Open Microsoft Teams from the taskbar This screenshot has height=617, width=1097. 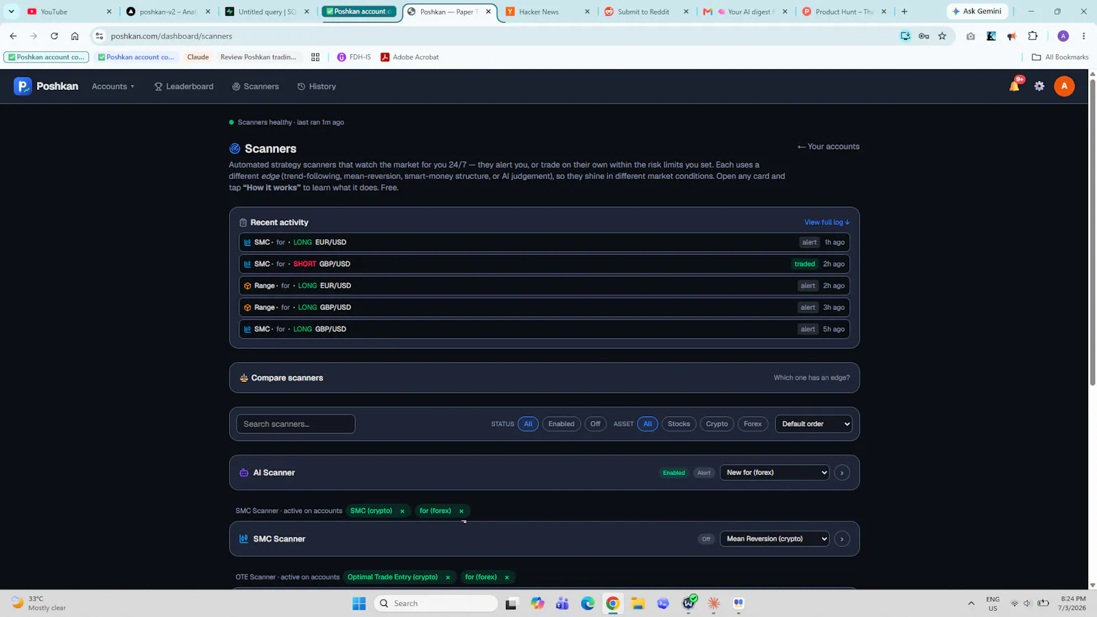tap(562, 603)
